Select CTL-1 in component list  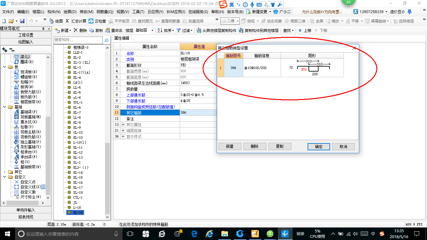point(78,197)
